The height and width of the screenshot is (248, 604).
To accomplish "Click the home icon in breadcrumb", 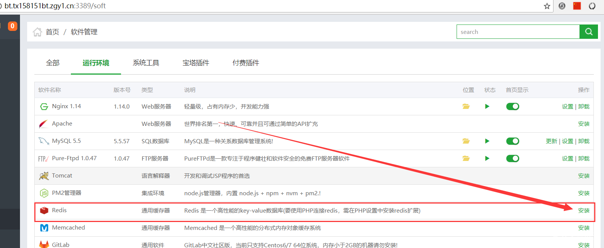I will [x=37, y=32].
